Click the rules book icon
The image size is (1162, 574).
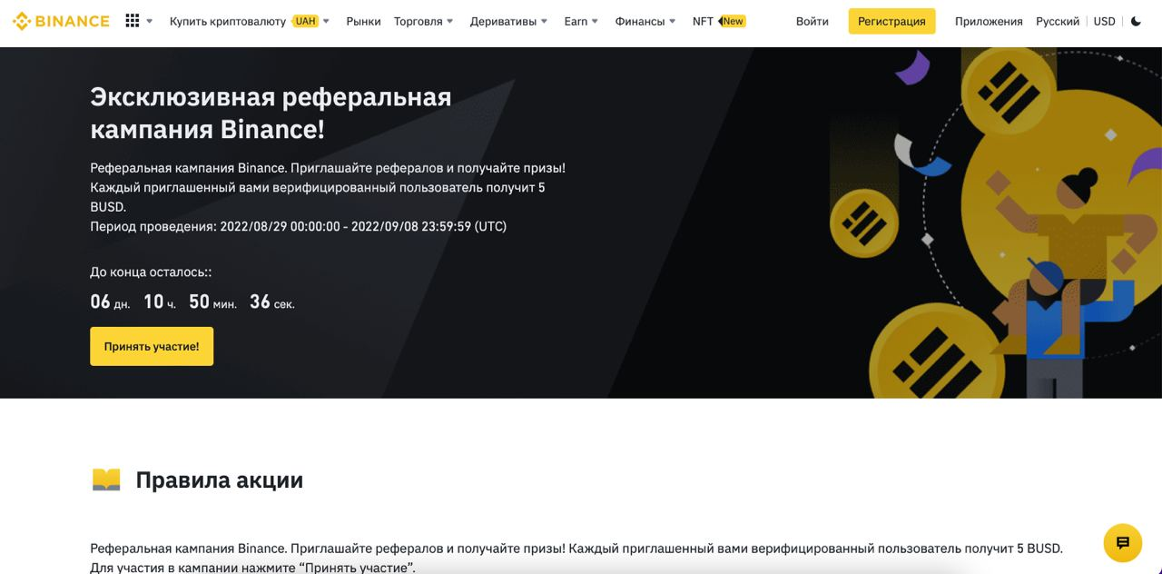106,480
